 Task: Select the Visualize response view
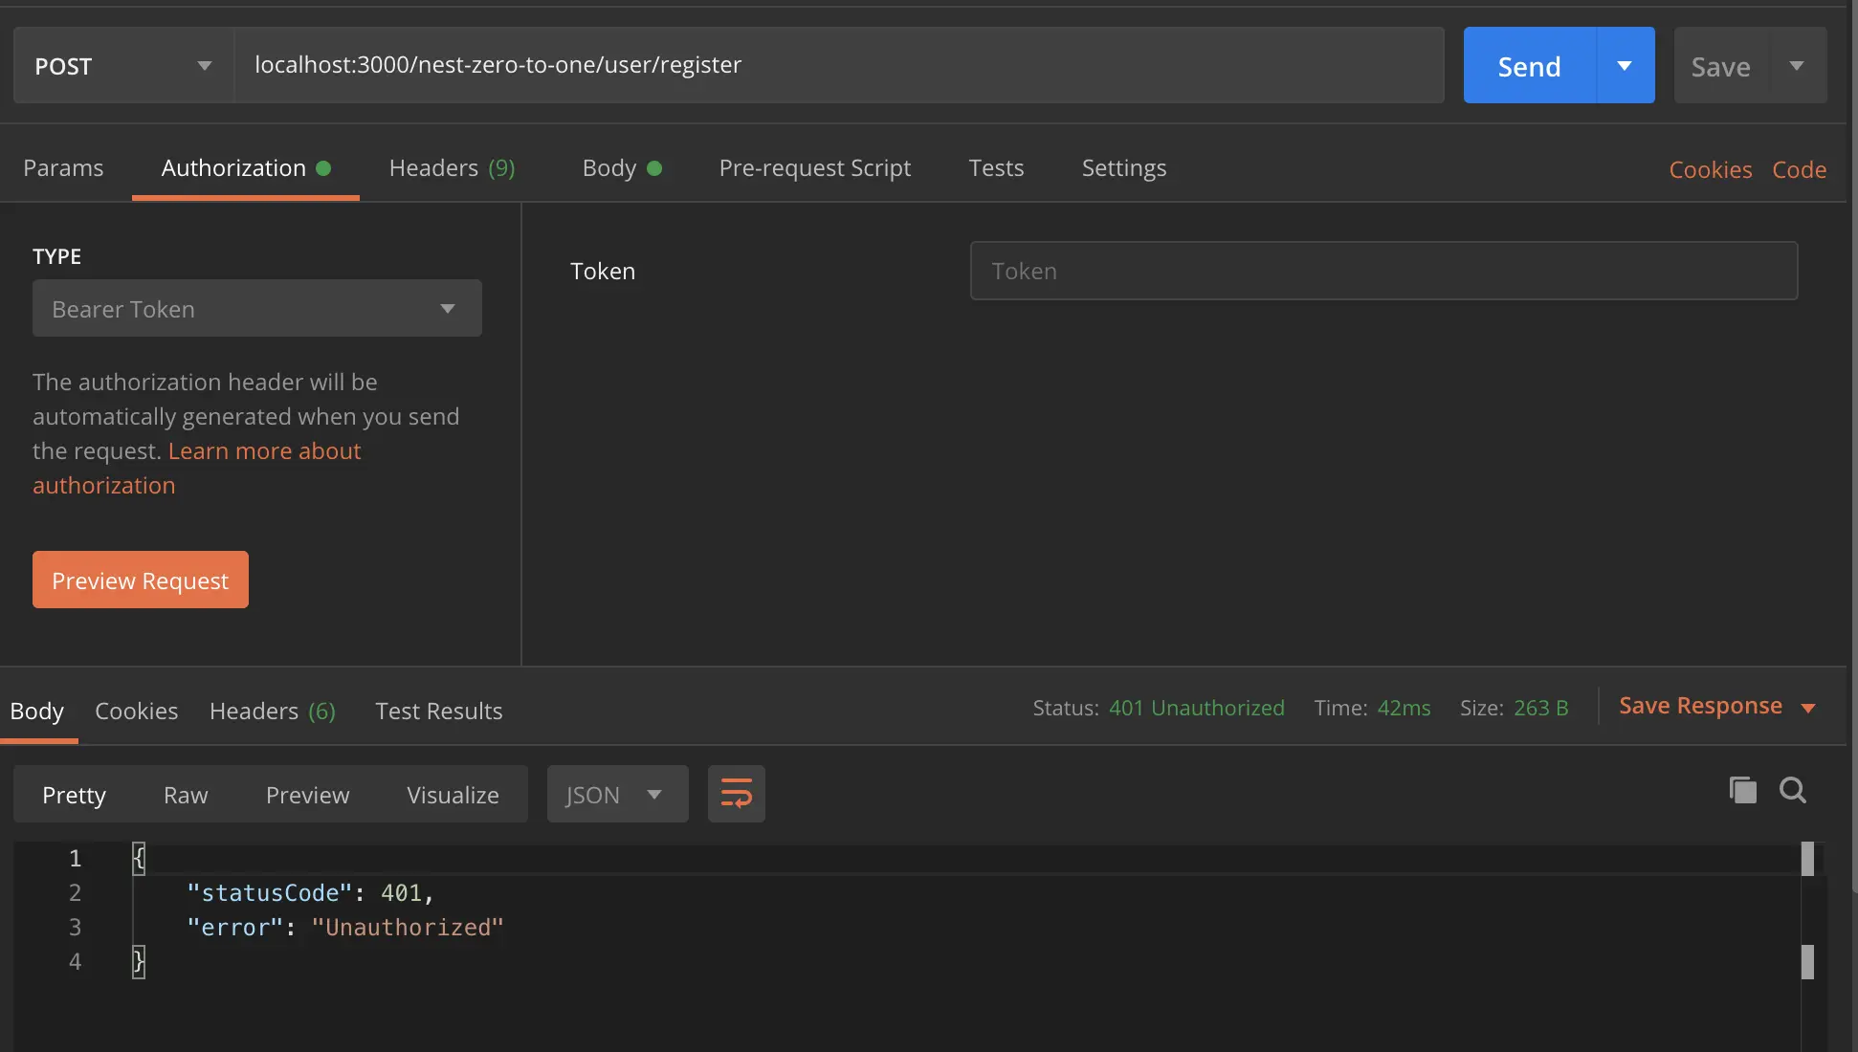pyautogui.click(x=453, y=795)
